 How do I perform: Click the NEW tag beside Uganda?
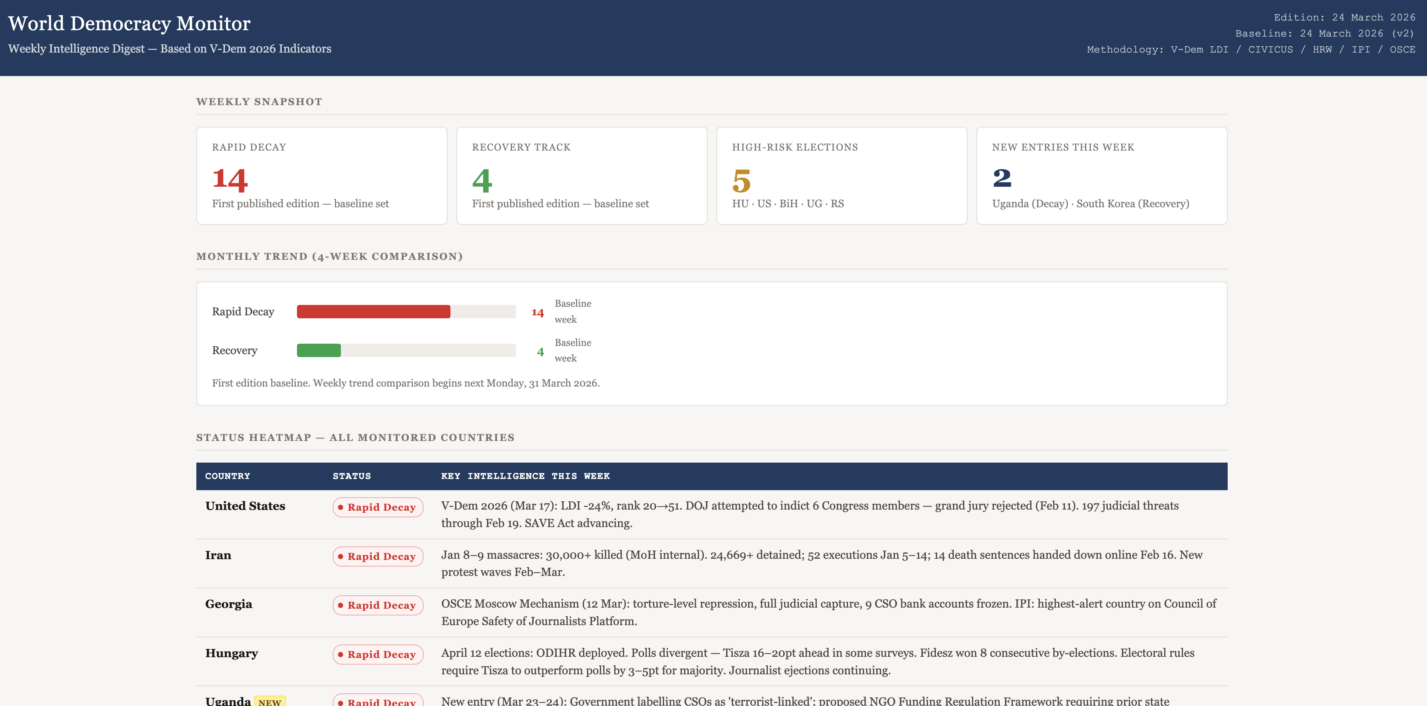[x=270, y=702]
